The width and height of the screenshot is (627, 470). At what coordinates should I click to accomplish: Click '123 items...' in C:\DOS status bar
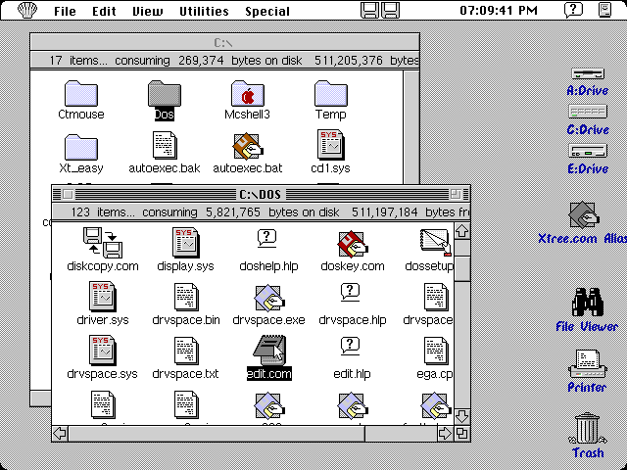pyautogui.click(x=103, y=212)
